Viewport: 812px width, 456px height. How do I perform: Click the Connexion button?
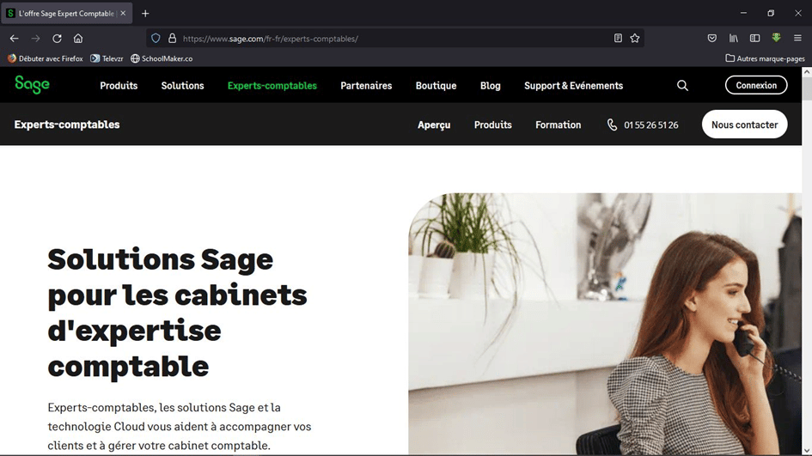pyautogui.click(x=756, y=85)
